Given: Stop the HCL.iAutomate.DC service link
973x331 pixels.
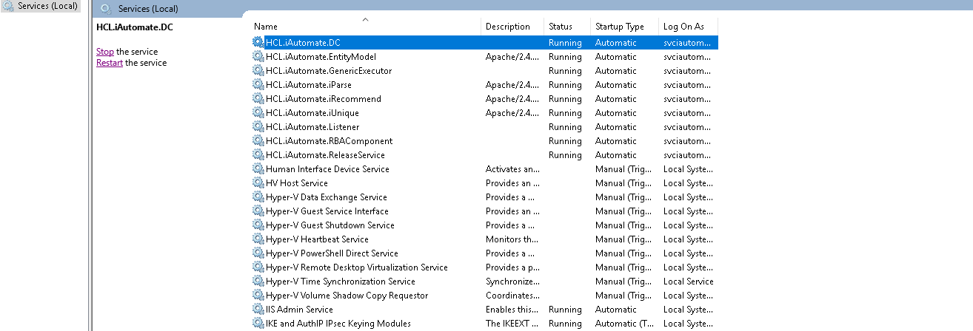Looking at the screenshot, I should 104,52.
